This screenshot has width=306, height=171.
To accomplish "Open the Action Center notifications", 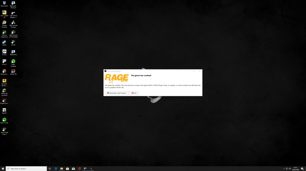I will (x=302, y=169).
